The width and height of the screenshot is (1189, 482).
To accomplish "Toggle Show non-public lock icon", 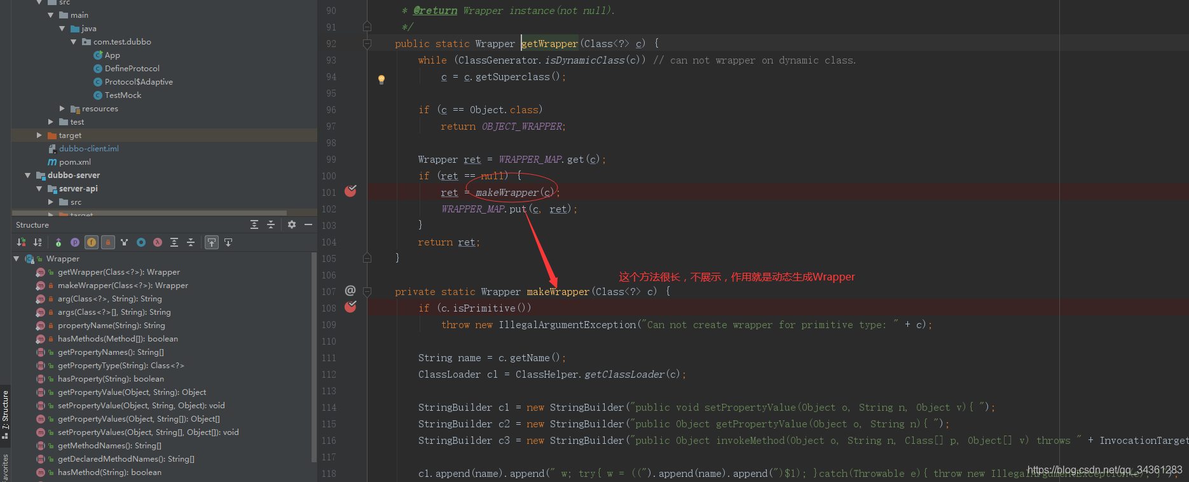I will [x=108, y=242].
